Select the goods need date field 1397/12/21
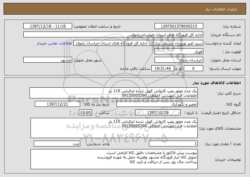The height and width of the screenshot is (177, 250). [x=57, y=104]
